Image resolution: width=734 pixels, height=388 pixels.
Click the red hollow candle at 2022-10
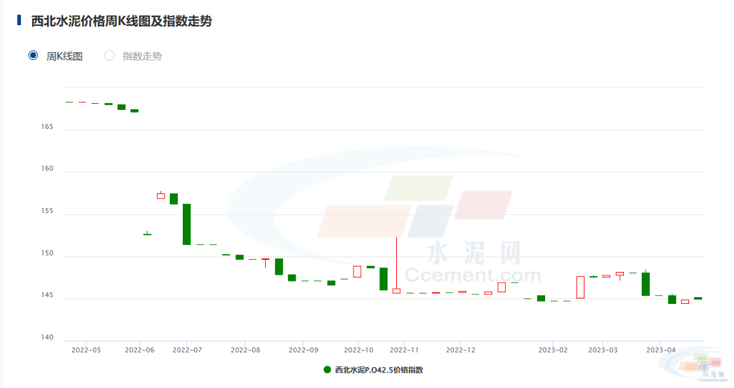pos(357,271)
